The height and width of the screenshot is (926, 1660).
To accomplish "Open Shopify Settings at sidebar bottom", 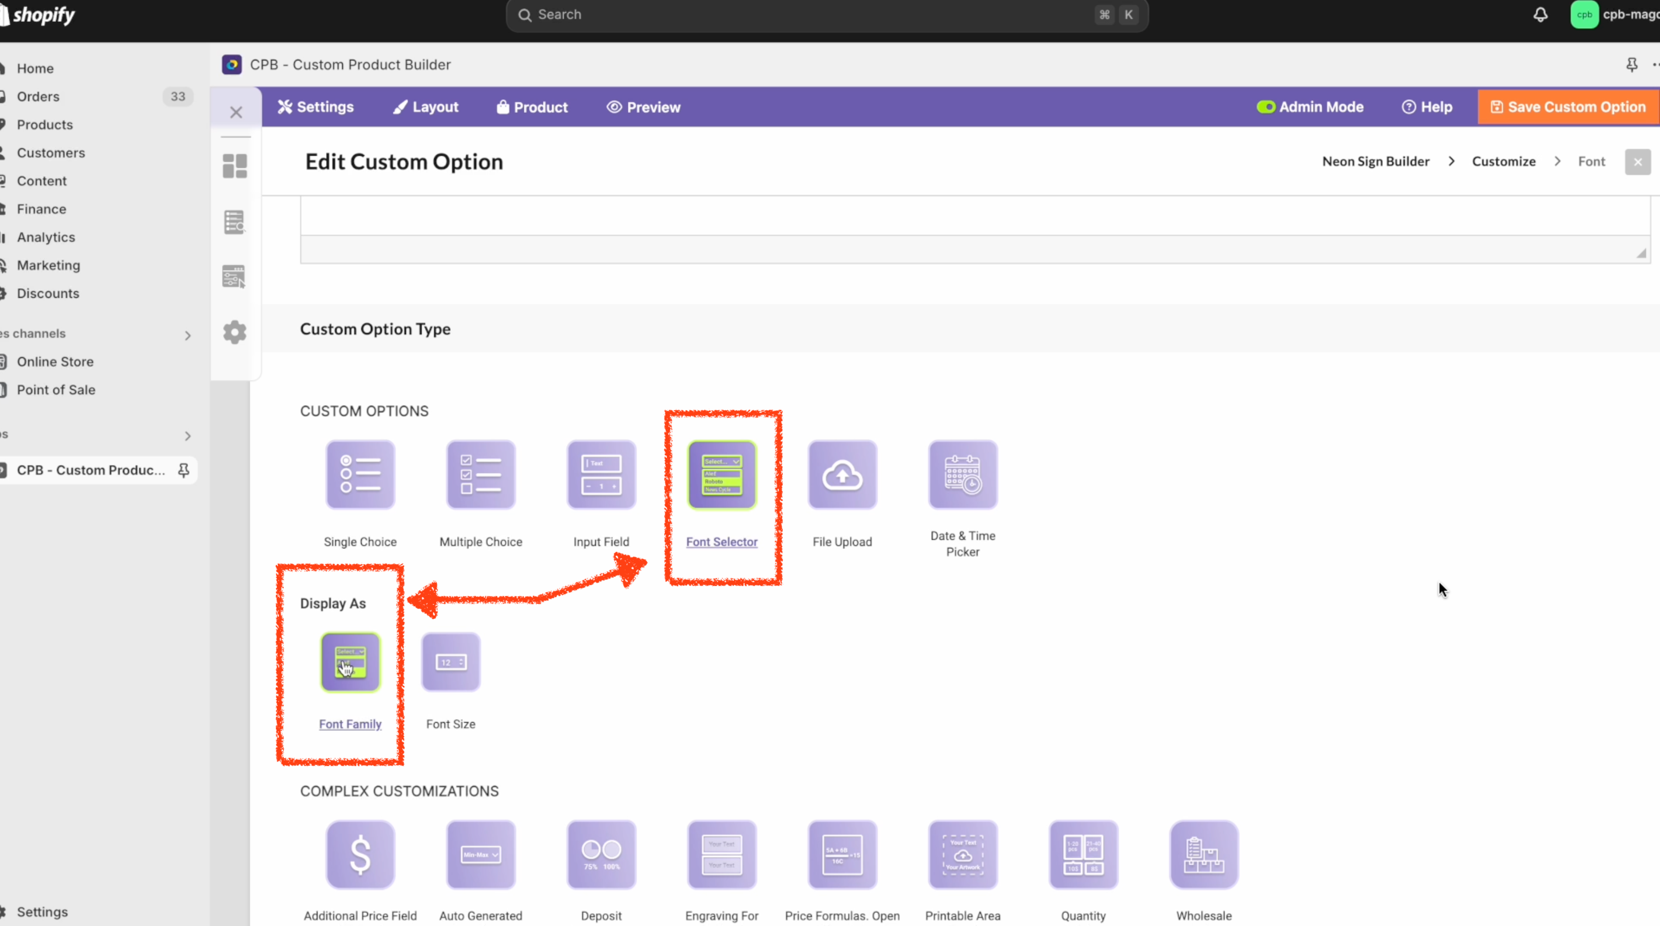I will 42,912.
